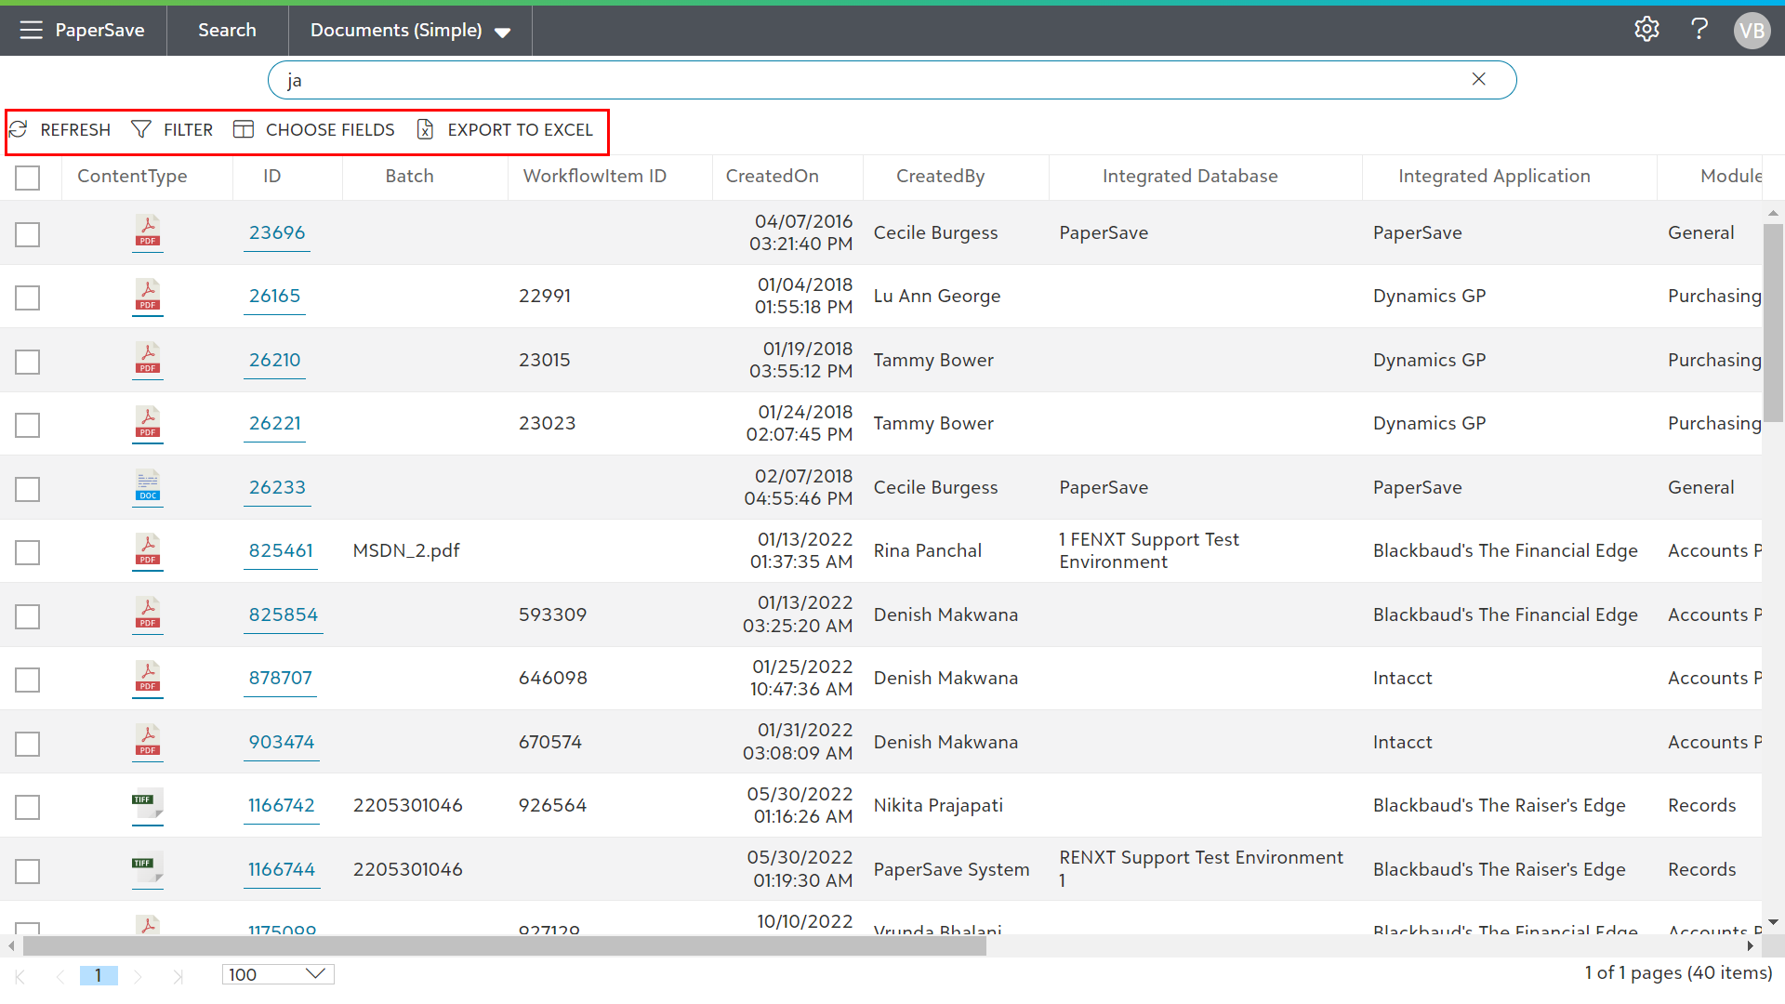Viewport: 1785px width, 1004px height.
Task: Click the horizontal scrollbar thumb
Action: (x=503, y=946)
